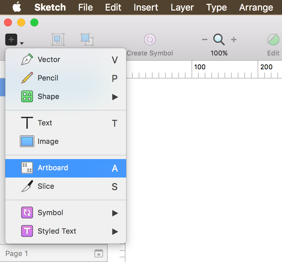The image size is (282, 262).
Task: Click the V shortcut beside Vector
Action: (x=115, y=60)
